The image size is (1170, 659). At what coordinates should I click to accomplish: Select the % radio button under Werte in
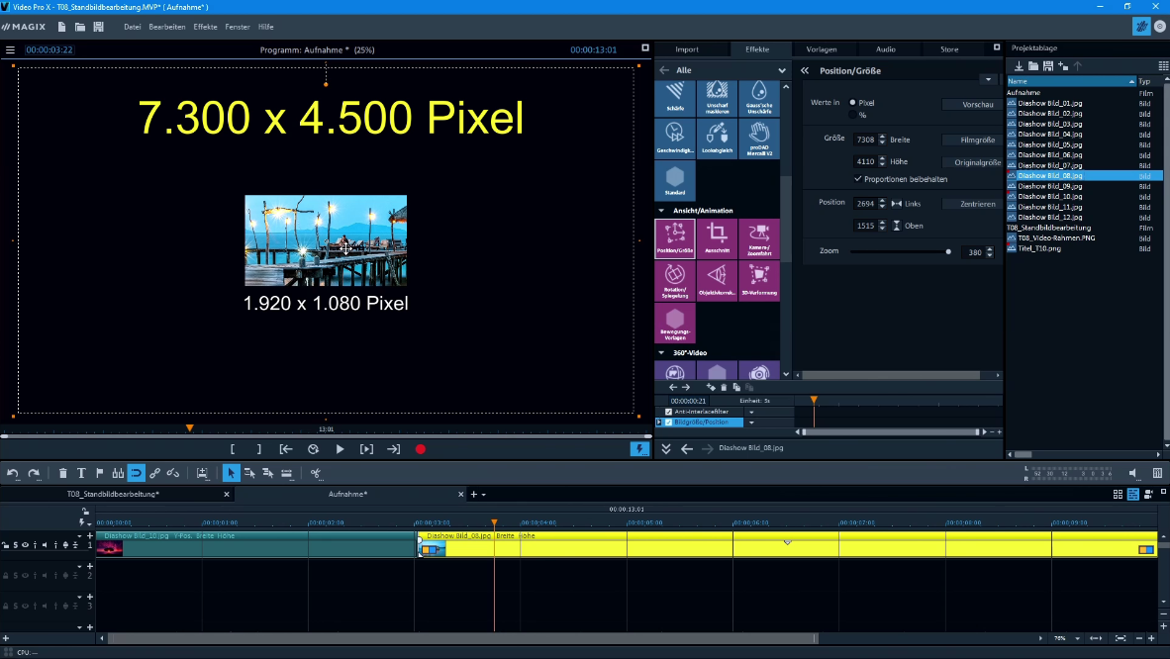pos(853,116)
